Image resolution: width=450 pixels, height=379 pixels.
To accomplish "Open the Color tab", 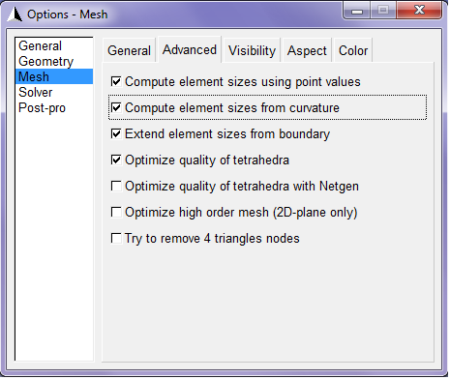I will click(353, 50).
